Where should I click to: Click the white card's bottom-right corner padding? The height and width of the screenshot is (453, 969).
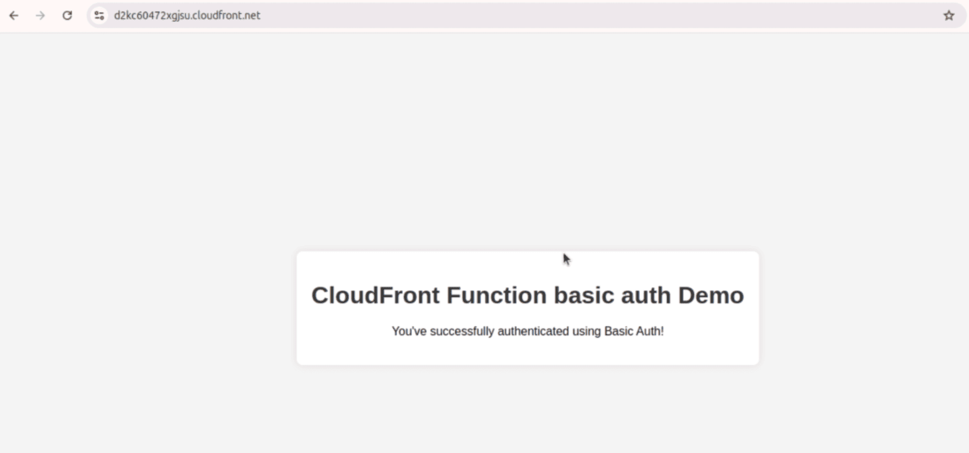point(751,357)
